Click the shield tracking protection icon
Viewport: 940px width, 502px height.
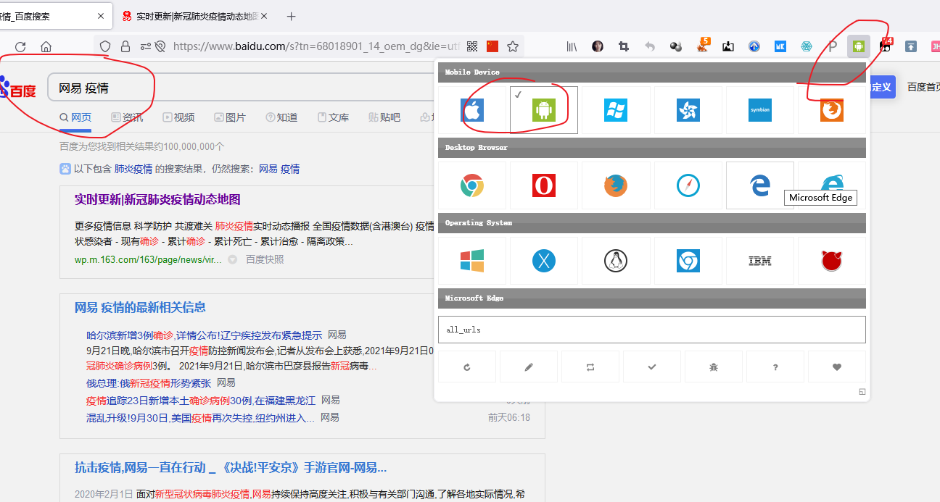coord(105,46)
